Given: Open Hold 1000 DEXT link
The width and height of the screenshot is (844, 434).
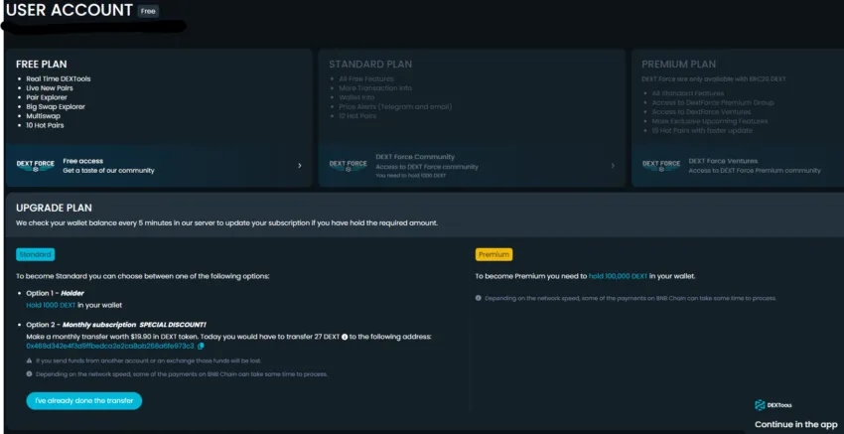Looking at the screenshot, I should coord(51,305).
